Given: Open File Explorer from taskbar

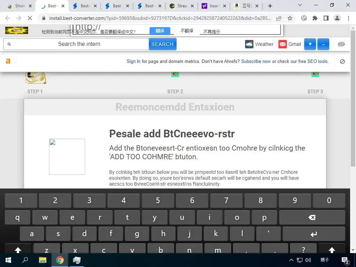Looking at the screenshot, I should 42,260.
